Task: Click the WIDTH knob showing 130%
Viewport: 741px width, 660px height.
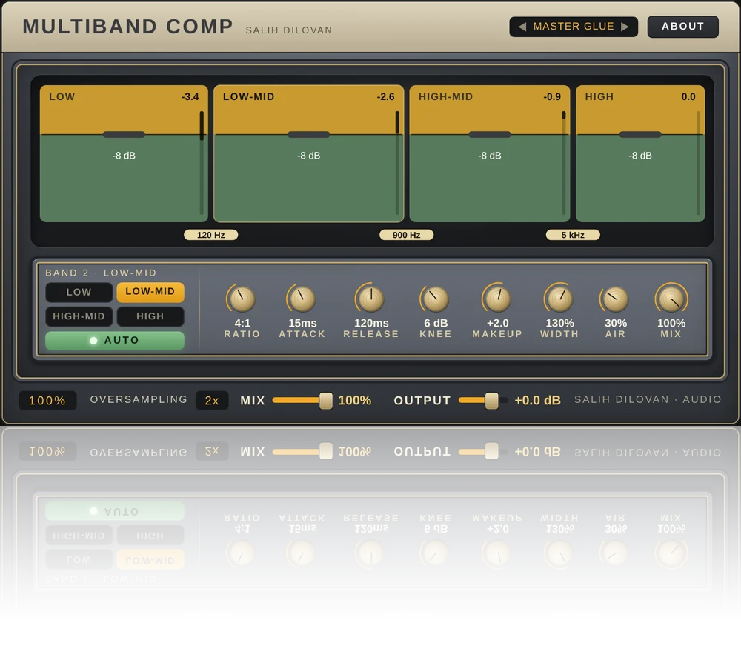Action: (559, 299)
